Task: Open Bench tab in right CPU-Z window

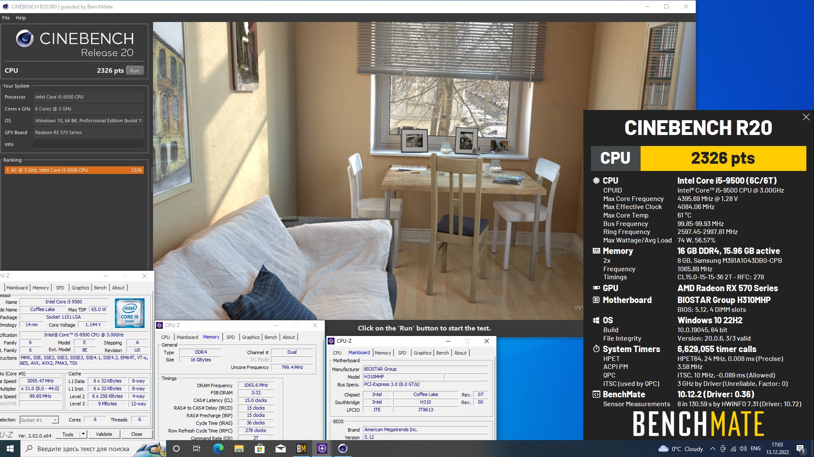Action: pyautogui.click(x=443, y=353)
